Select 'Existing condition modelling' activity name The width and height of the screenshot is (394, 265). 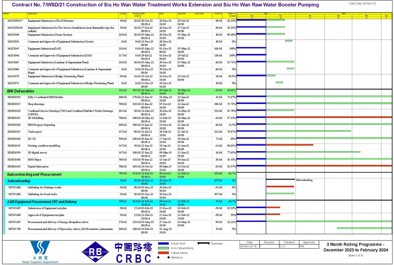(x=44, y=146)
